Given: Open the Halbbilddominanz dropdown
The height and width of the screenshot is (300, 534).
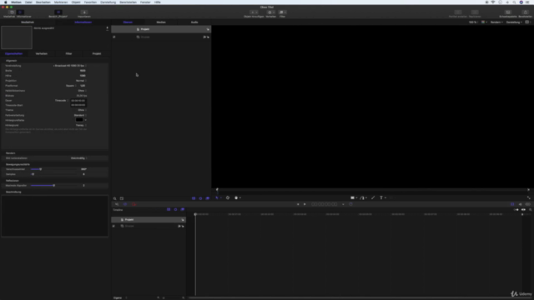Looking at the screenshot, I should click(82, 91).
